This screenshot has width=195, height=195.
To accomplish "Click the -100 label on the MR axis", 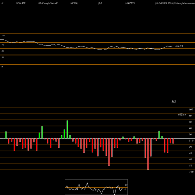I will (191, 172).
